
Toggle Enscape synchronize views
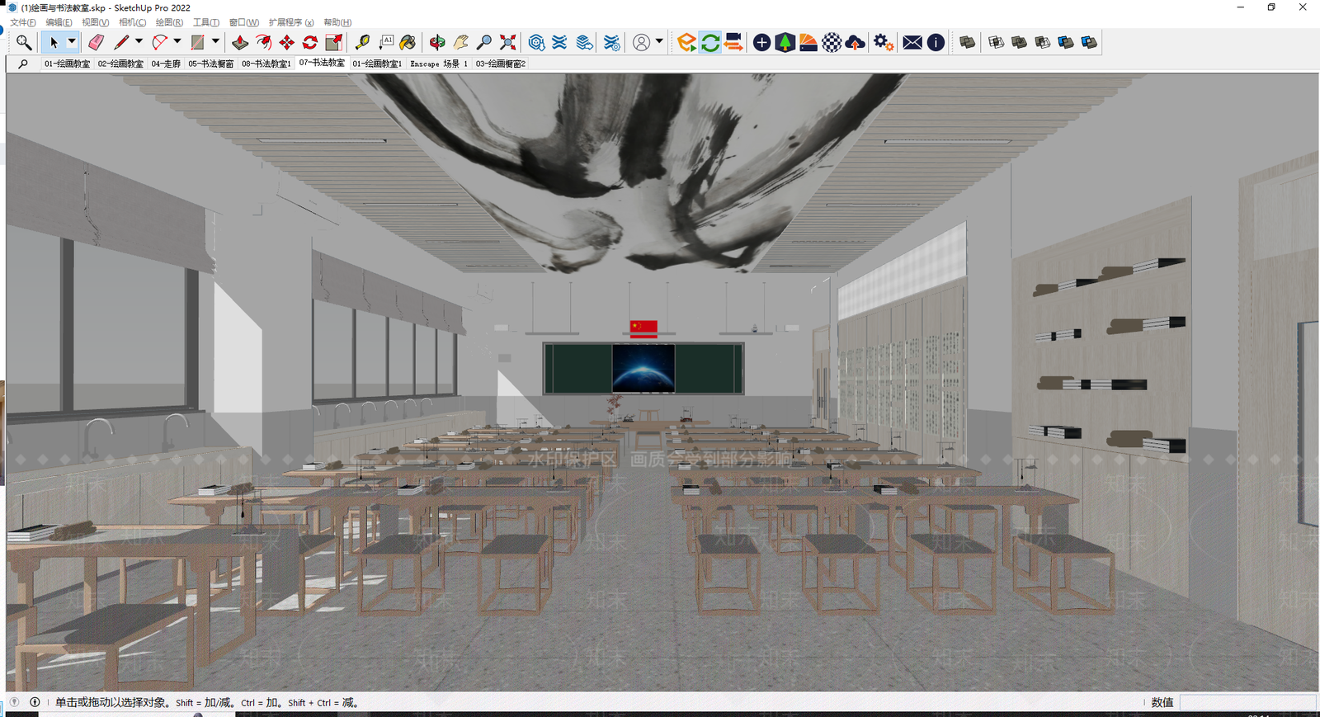click(x=733, y=42)
